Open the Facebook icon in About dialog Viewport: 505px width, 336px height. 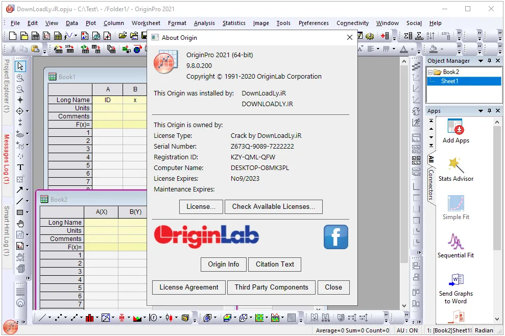pos(335,237)
